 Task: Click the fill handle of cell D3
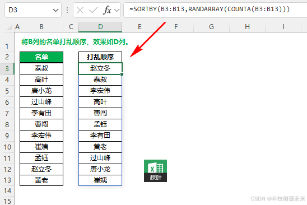click(122, 74)
